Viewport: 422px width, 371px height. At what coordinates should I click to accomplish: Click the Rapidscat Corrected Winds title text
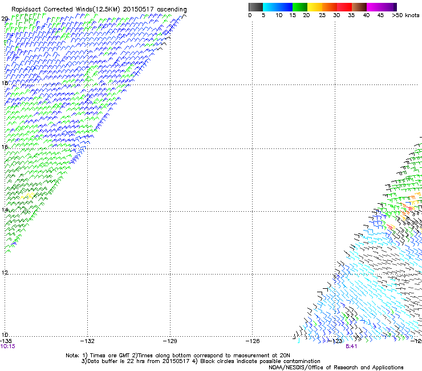coord(99,10)
